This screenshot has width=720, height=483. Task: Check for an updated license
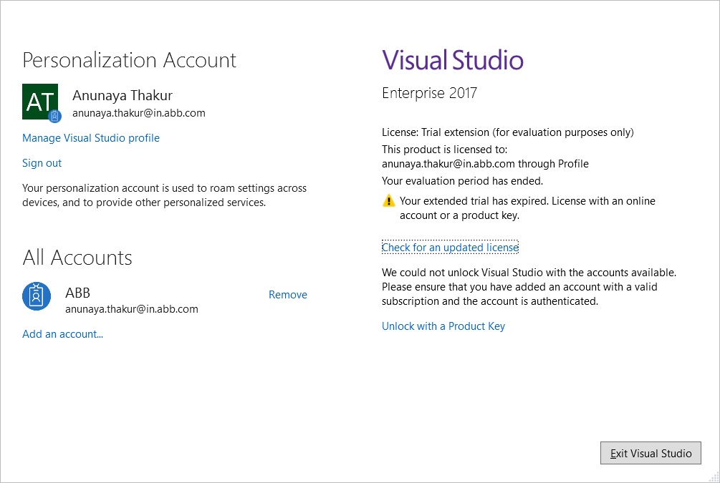point(450,248)
